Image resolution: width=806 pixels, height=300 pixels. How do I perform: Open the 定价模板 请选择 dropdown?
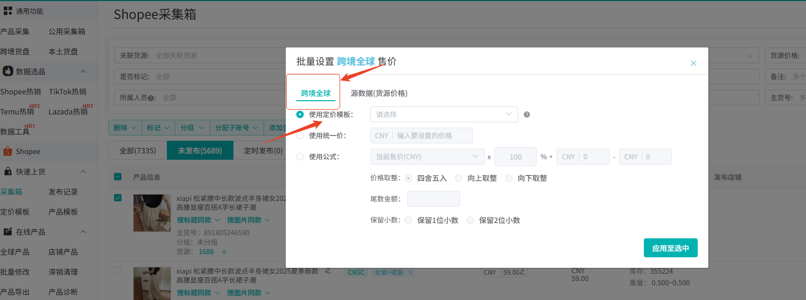pyautogui.click(x=444, y=114)
